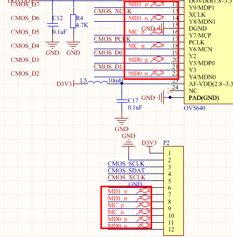Viewport: 233px width, 237px height.
Task: Select capacitor C17 symbol
Action: click(x=122, y=101)
